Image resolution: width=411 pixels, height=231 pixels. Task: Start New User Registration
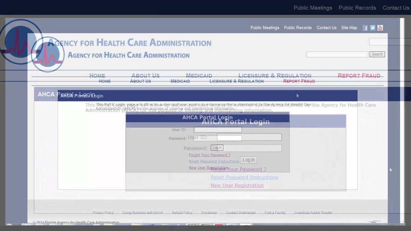pyautogui.click(x=208, y=168)
